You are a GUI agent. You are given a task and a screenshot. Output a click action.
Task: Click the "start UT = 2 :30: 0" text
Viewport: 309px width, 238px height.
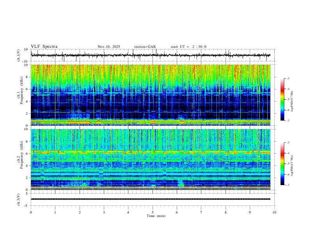(188, 47)
